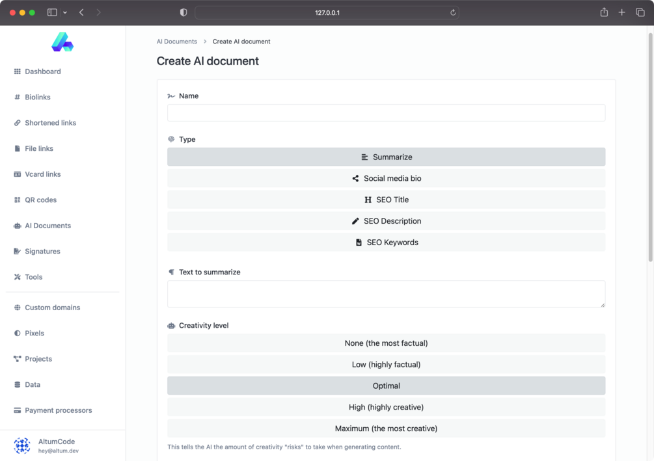Image resolution: width=654 pixels, height=461 pixels.
Task: Click the AltumCode user avatar
Action: 21,445
